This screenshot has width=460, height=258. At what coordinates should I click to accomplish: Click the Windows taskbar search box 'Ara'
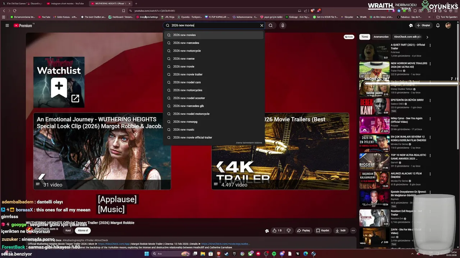tap(171, 254)
